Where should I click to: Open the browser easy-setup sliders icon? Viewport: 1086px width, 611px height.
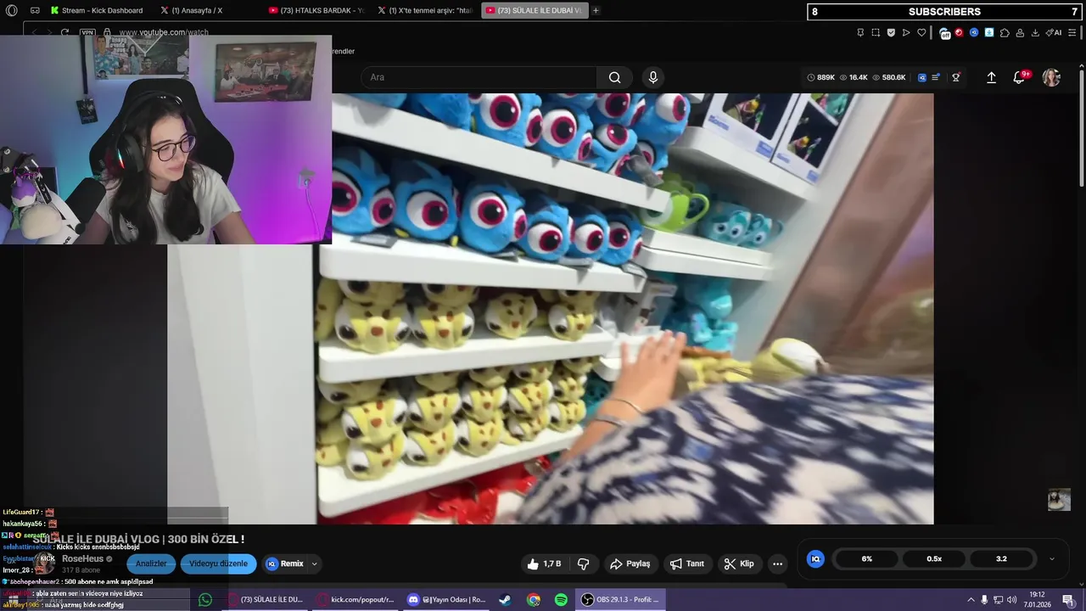pos(1072,32)
